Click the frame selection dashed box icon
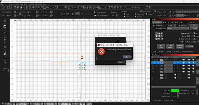The height and width of the screenshot is (105, 199). 44,7
